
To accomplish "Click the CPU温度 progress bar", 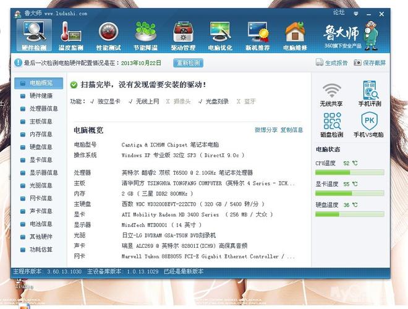I will coord(350,172).
